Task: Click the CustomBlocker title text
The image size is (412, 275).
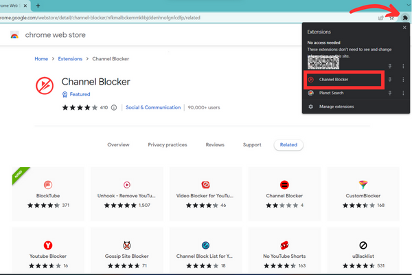Action: click(x=363, y=196)
